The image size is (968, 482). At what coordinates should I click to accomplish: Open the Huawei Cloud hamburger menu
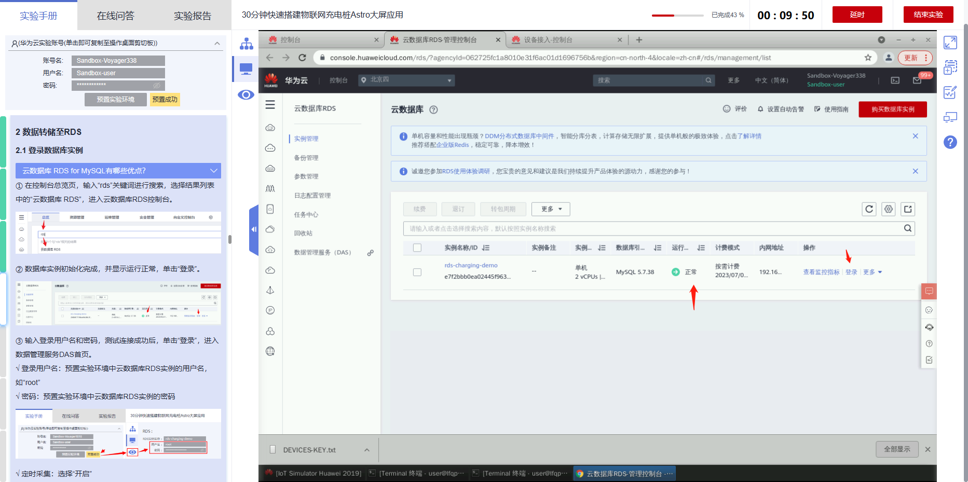(x=270, y=105)
